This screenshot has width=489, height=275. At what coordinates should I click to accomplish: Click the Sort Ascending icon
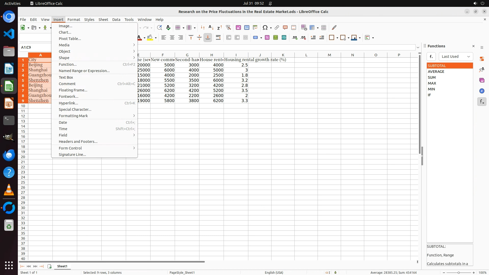[211, 28]
